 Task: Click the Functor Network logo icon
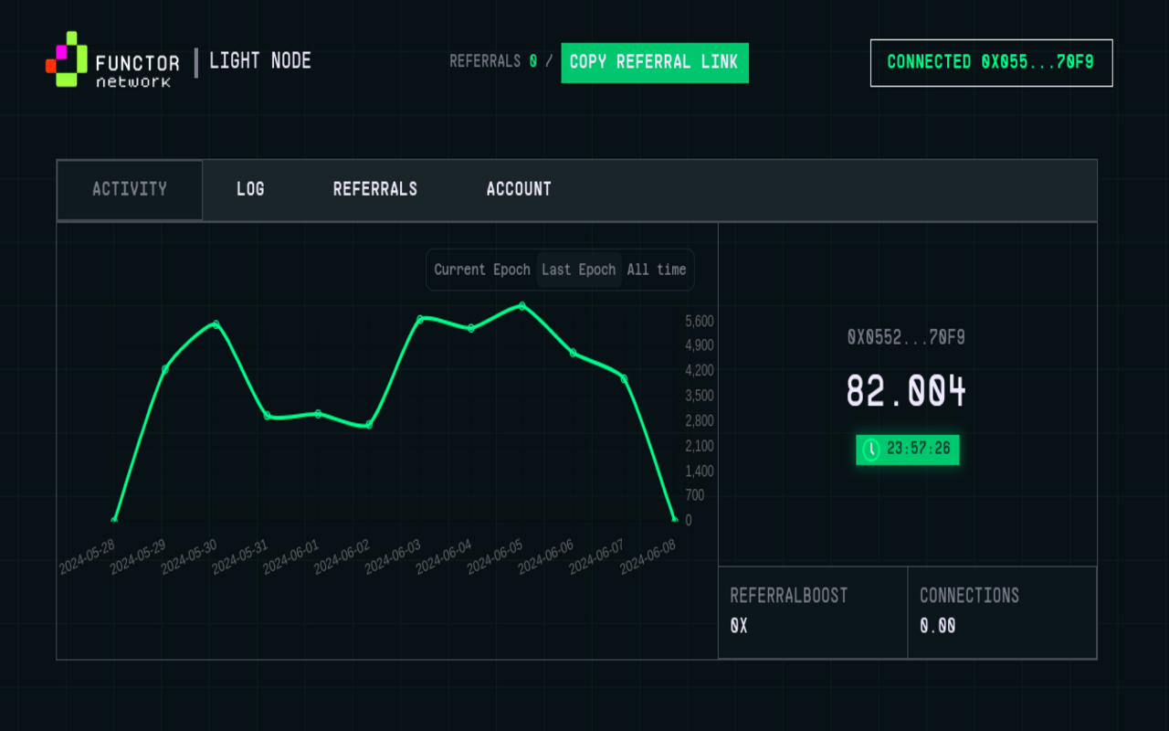67,60
